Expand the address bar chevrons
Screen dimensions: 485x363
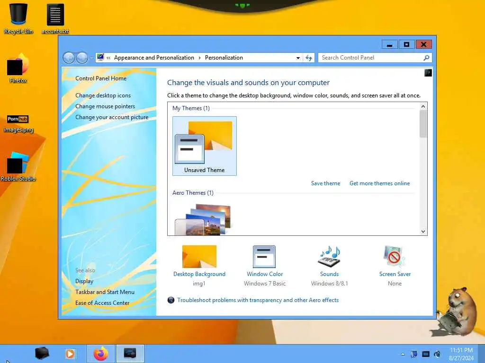click(108, 58)
